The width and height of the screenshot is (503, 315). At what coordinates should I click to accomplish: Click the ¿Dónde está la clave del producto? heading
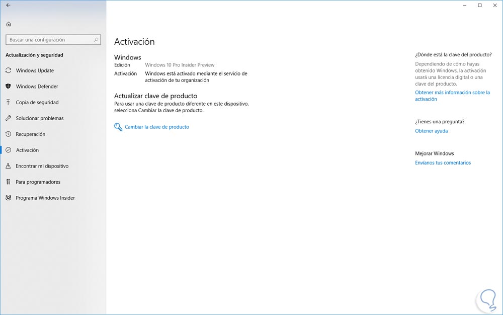pos(453,54)
